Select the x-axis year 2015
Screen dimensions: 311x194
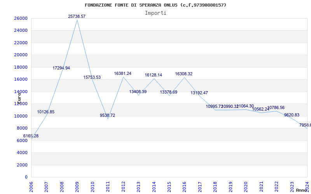(x=169, y=187)
